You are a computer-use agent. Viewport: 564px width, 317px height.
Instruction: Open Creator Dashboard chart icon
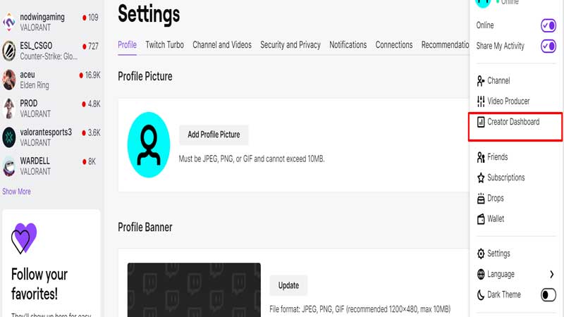(x=481, y=122)
